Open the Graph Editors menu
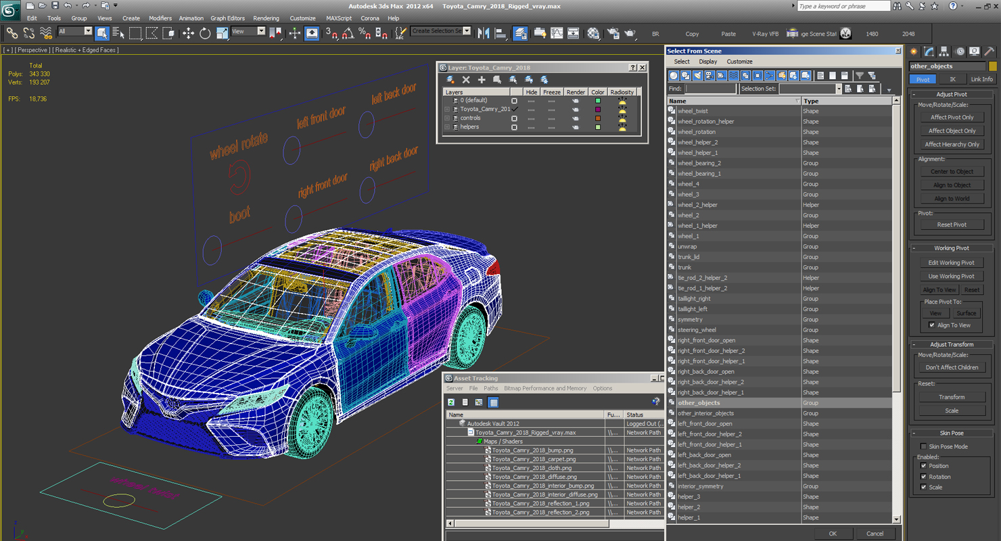 pyautogui.click(x=227, y=18)
